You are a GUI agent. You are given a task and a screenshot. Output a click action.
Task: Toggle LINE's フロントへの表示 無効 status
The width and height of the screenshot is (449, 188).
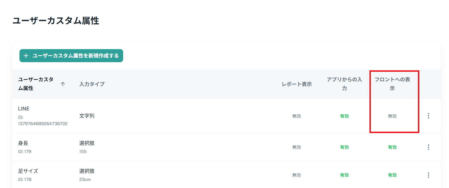[392, 116]
